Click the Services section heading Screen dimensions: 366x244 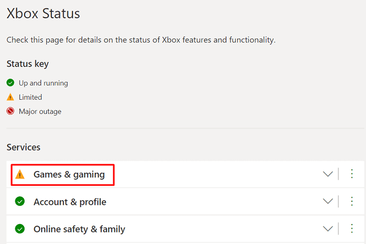point(23,147)
